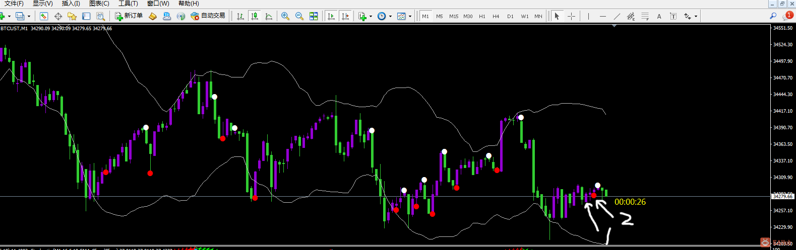Zoom out the chart with minus magnifier
796x250 pixels.
(299, 16)
